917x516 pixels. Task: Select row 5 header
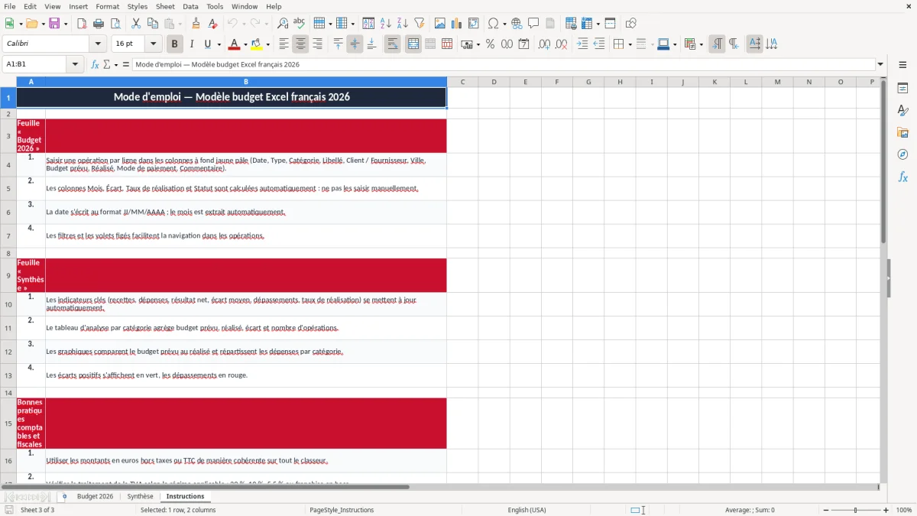click(8, 189)
